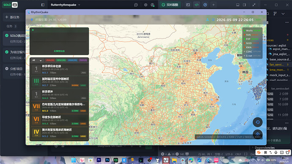Viewport: 292px width, 164px height.
Task: Open Microsoft Edge from the taskbar
Action: pos(191,160)
